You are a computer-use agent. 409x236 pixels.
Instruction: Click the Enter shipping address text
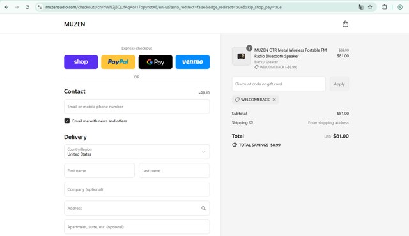click(x=328, y=123)
